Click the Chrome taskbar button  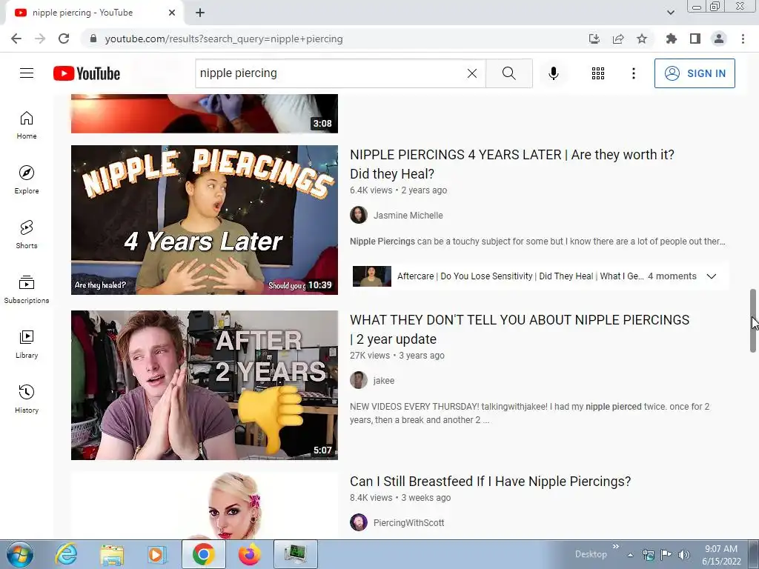coord(203,554)
